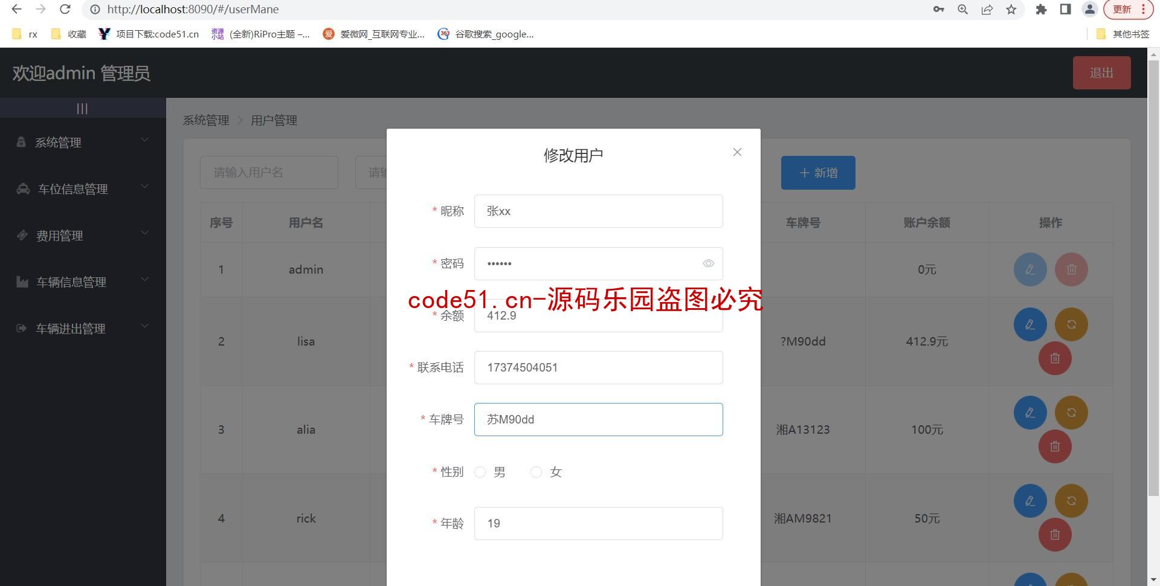Click orange reset icon in lisa row
This screenshot has height=586, width=1160.
[1071, 324]
